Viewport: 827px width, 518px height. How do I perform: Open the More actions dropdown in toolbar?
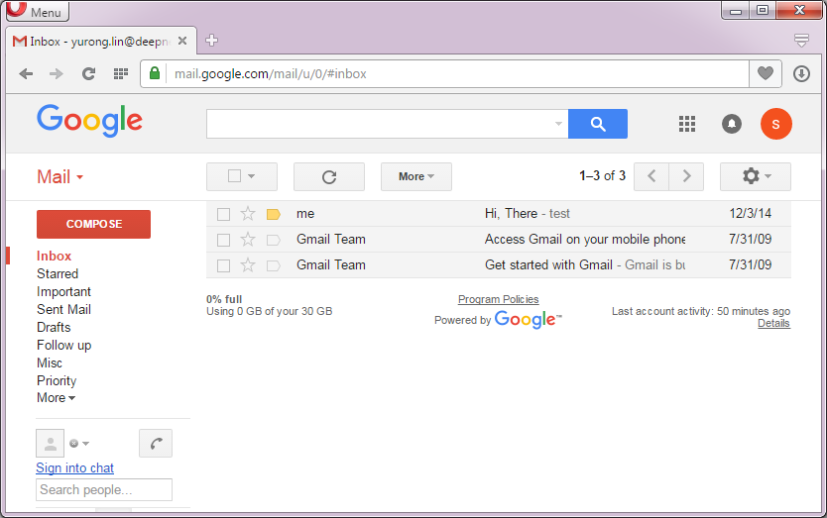(416, 176)
